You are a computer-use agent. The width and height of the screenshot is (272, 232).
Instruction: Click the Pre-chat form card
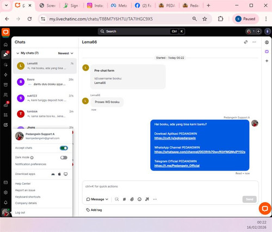pos(128,77)
